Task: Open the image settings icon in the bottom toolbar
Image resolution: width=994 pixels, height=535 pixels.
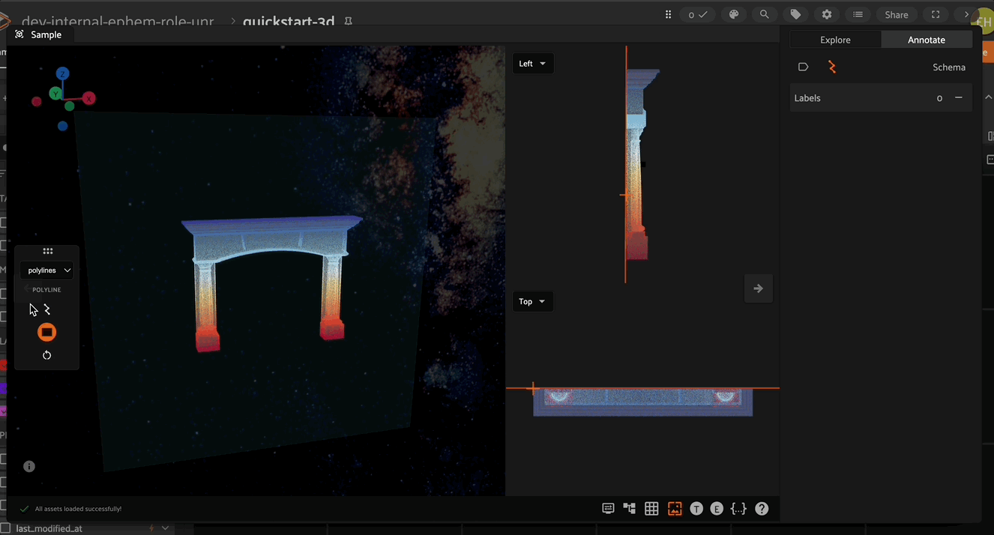Action: [x=674, y=508]
